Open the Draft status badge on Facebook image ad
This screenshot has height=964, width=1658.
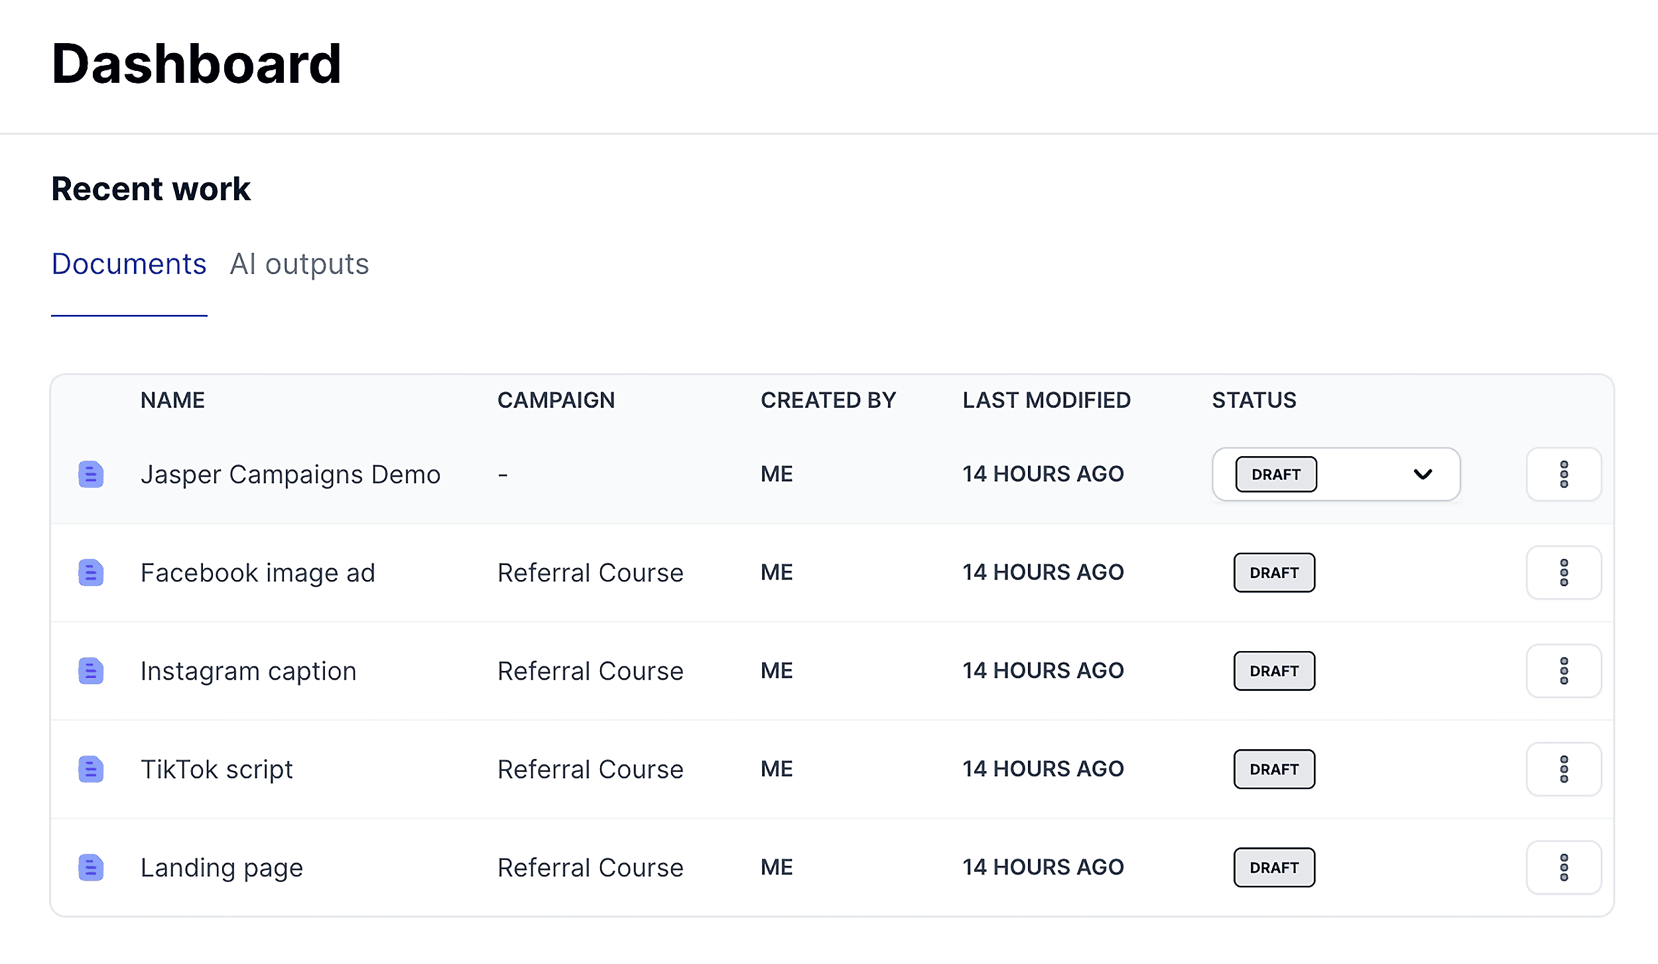tap(1273, 572)
